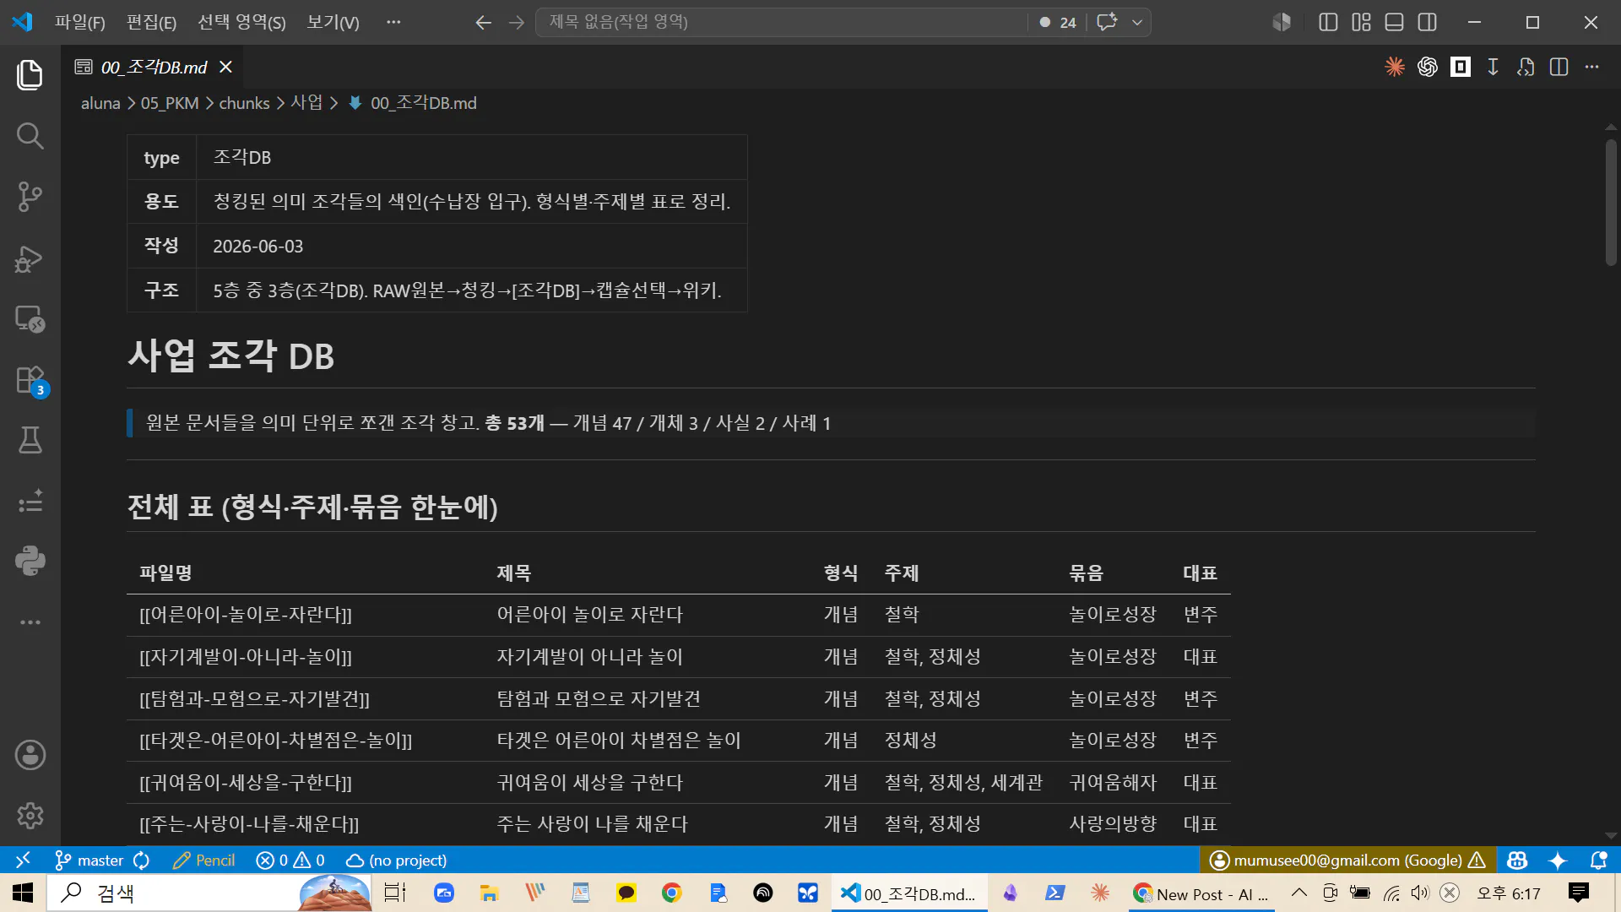The height and width of the screenshot is (912, 1621).
Task: Click the master branch indicator
Action: click(x=89, y=860)
